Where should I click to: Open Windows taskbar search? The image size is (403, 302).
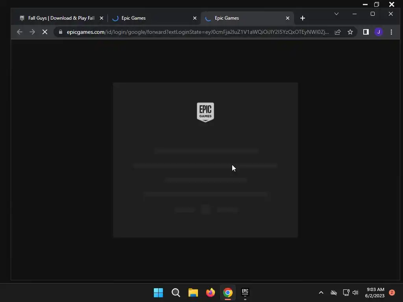[x=176, y=293]
